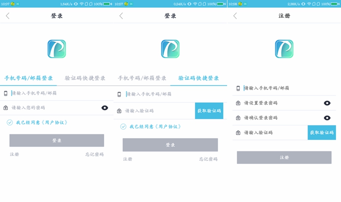Toggle eye icon for 请确认登录密码 field
This screenshot has height=202, width=341.
coord(327,118)
